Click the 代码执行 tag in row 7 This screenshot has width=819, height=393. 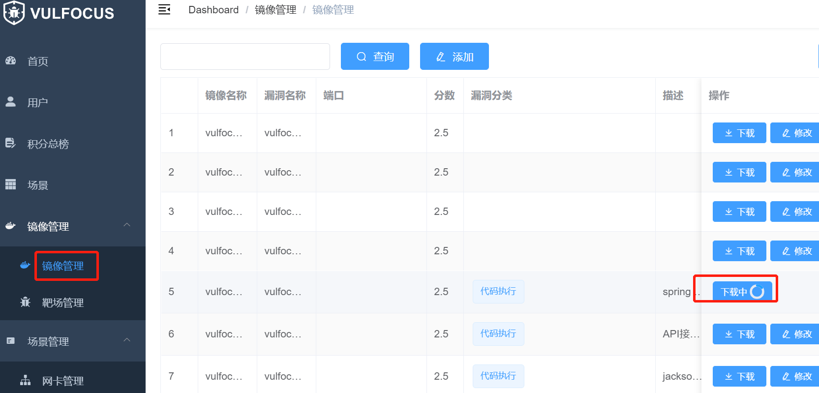[498, 376]
